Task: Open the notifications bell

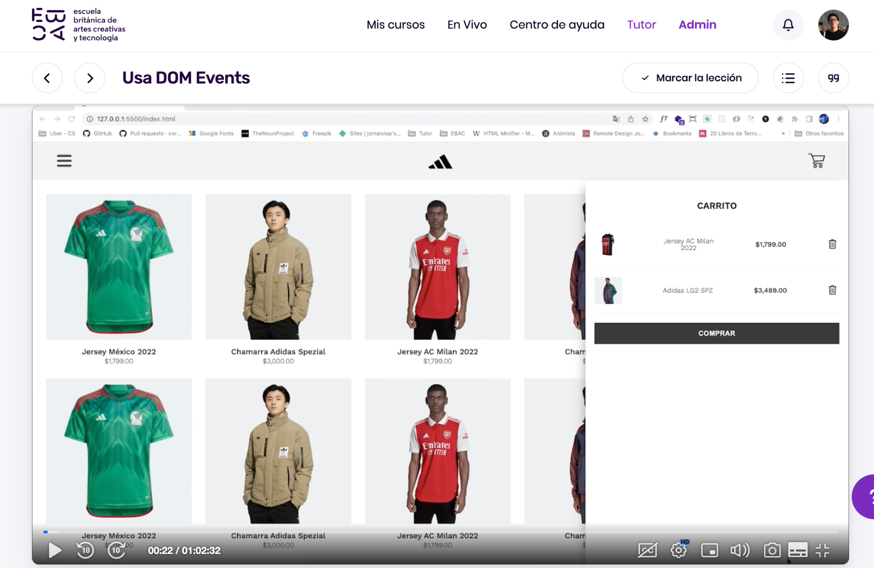Action: tap(788, 25)
